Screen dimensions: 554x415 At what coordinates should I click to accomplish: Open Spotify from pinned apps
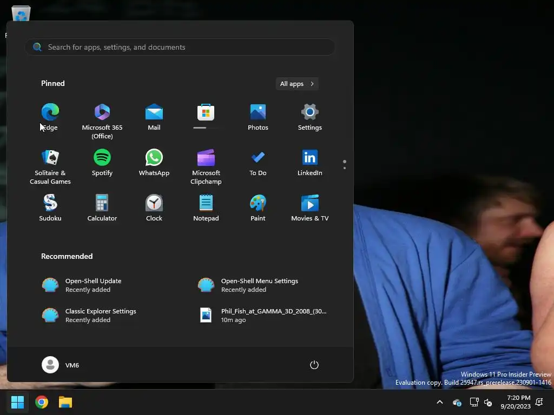click(x=102, y=163)
